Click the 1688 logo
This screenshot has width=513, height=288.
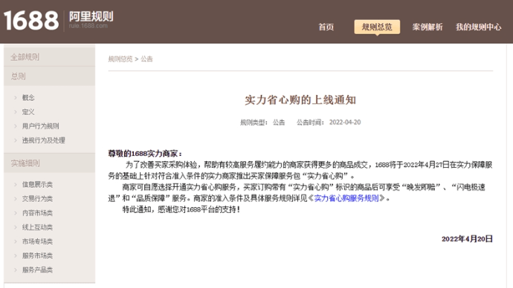pos(31,20)
